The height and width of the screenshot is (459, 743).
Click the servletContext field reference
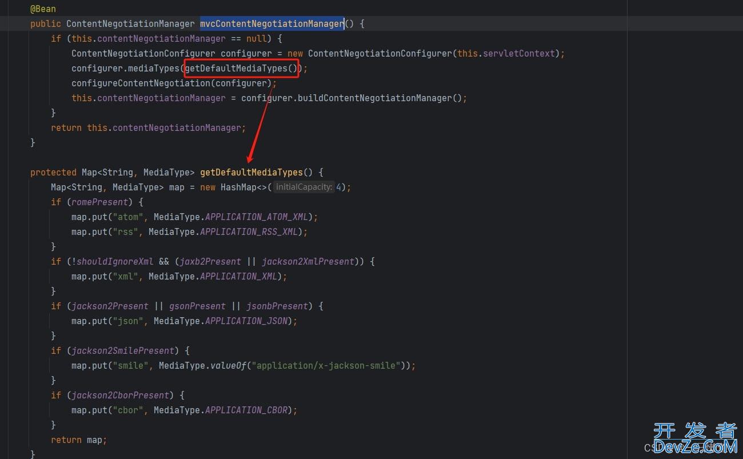pos(519,54)
